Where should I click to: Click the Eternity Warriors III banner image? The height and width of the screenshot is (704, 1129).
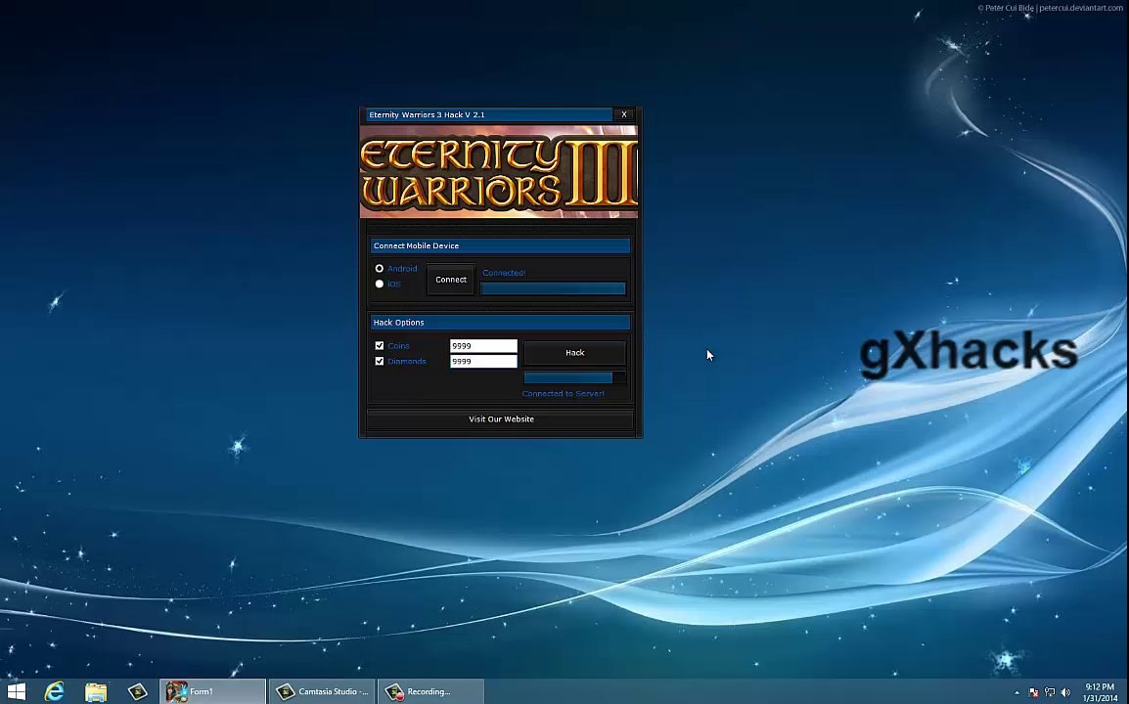498,171
